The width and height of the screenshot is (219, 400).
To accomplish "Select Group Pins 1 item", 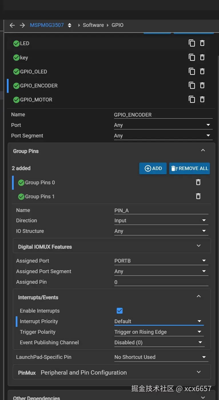I will (40, 197).
